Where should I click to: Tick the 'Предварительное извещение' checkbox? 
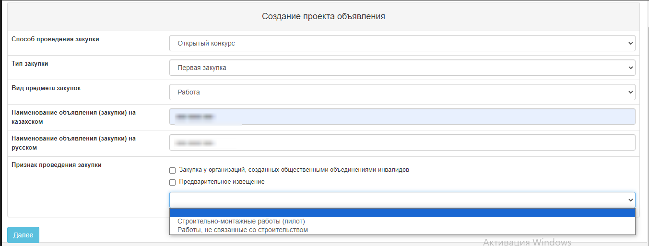(x=173, y=182)
